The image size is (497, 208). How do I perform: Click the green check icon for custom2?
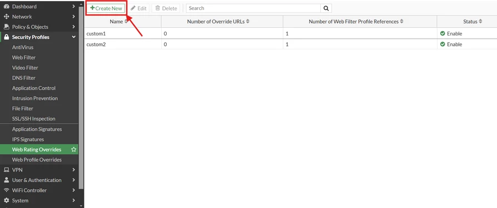coord(443,44)
